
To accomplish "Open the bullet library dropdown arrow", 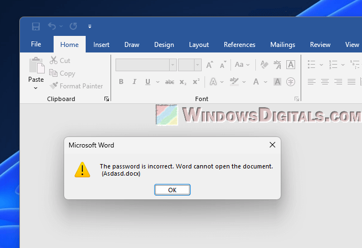I will pyautogui.click(x=321, y=65).
